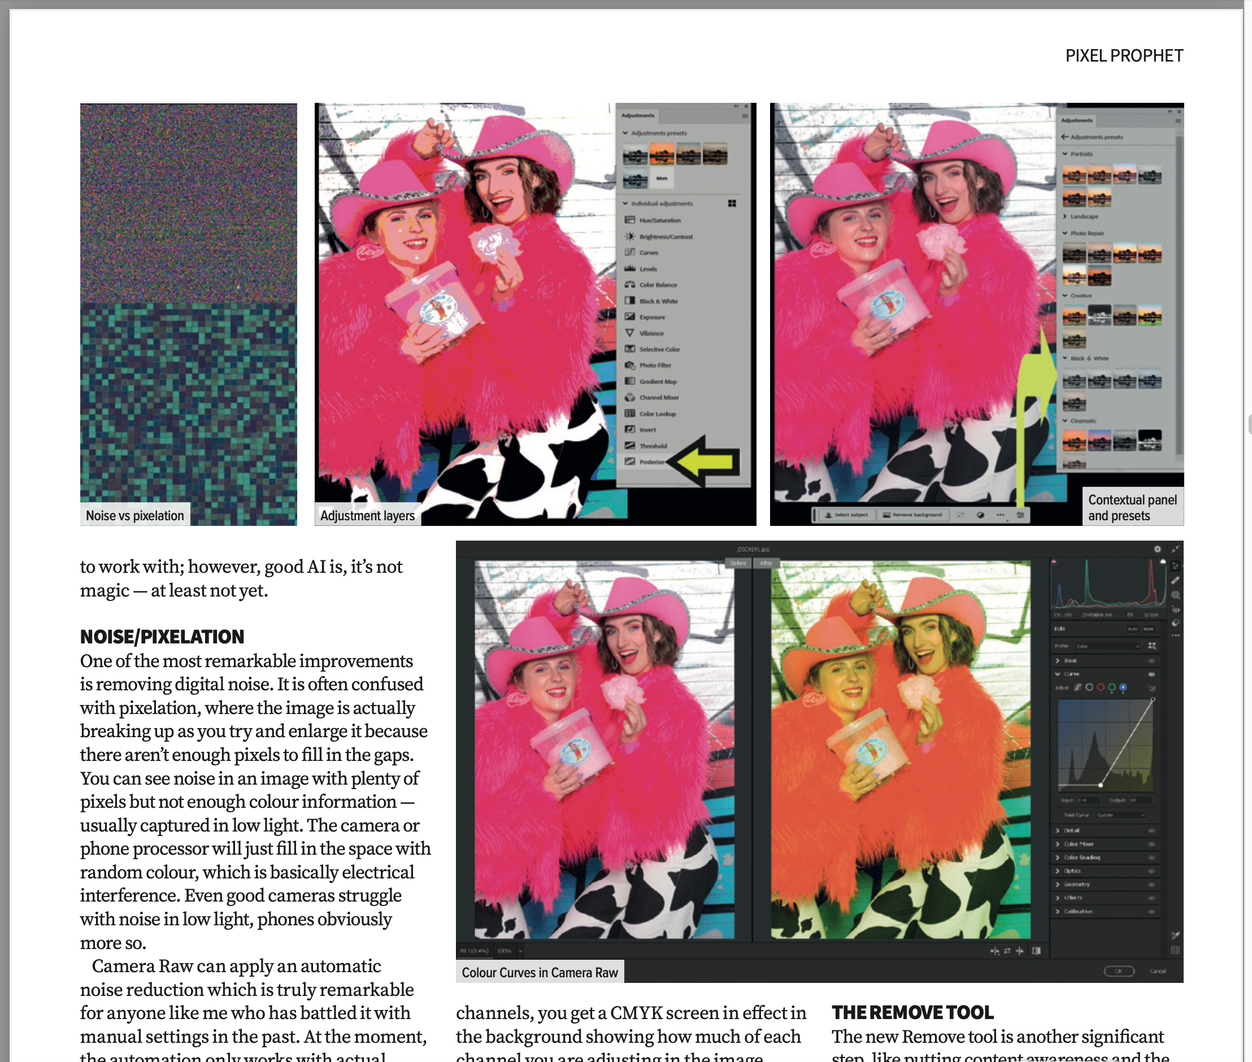1252x1062 pixels.
Task: Toggle the Color Mixer eye icon
Action: click(1151, 844)
